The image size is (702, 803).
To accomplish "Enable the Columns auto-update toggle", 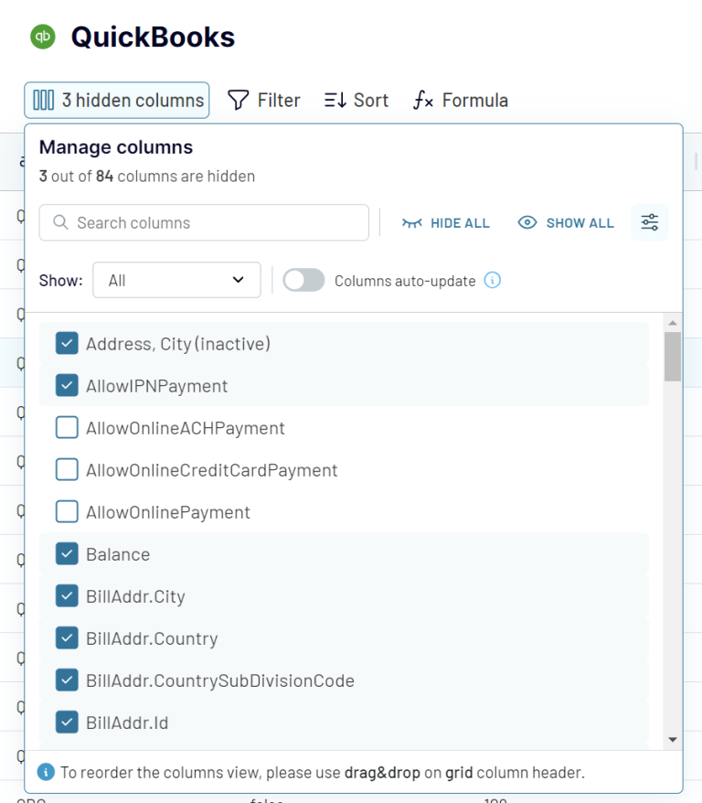I will 302,280.
